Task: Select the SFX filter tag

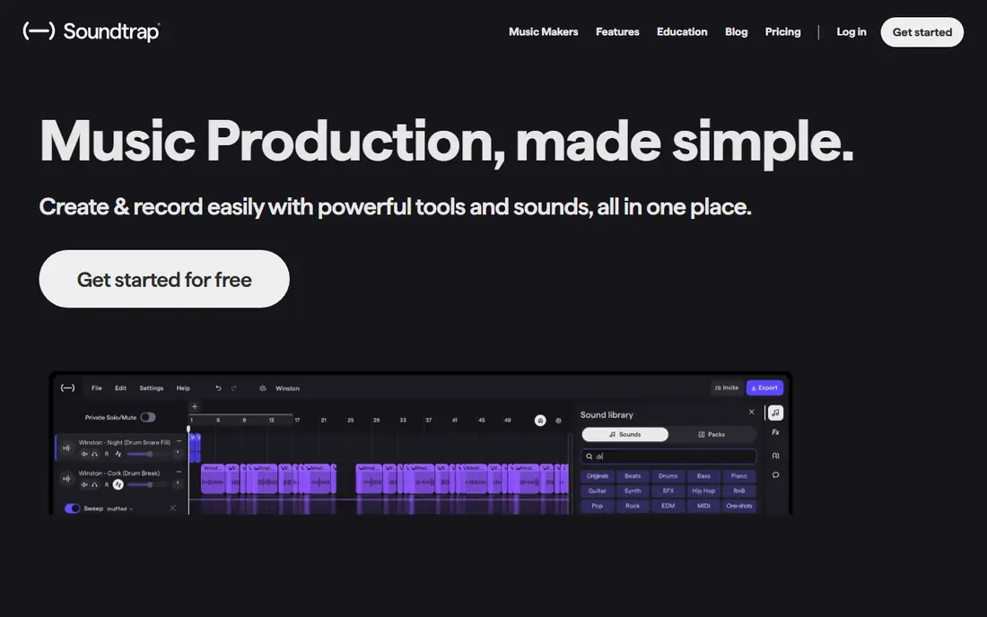Action: pyautogui.click(x=668, y=491)
